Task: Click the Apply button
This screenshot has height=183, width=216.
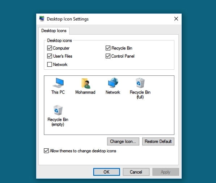Action: (x=166, y=172)
